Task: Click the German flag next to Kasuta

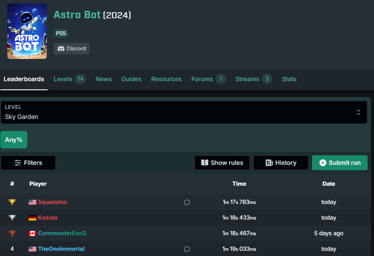Action: pos(32,218)
